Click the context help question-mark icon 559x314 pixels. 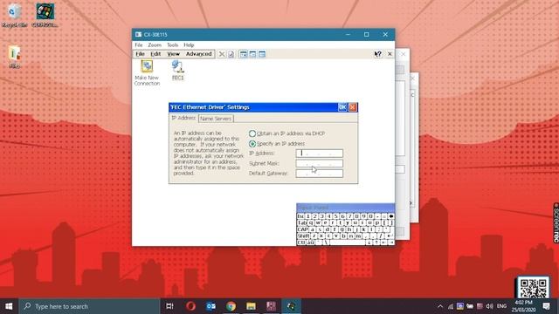(x=377, y=54)
